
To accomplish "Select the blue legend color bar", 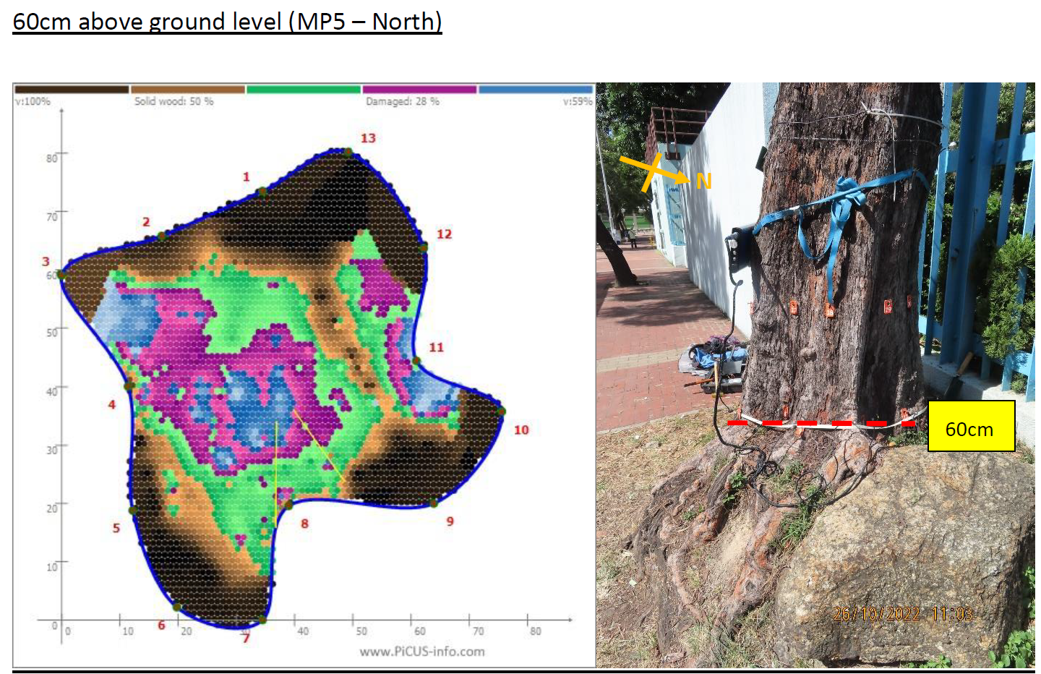I will pos(535,90).
